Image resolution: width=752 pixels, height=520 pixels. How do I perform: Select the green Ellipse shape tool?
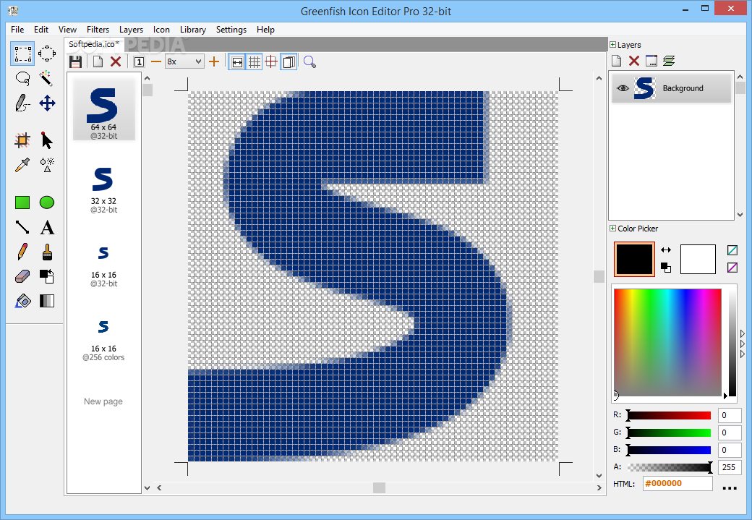click(46, 203)
